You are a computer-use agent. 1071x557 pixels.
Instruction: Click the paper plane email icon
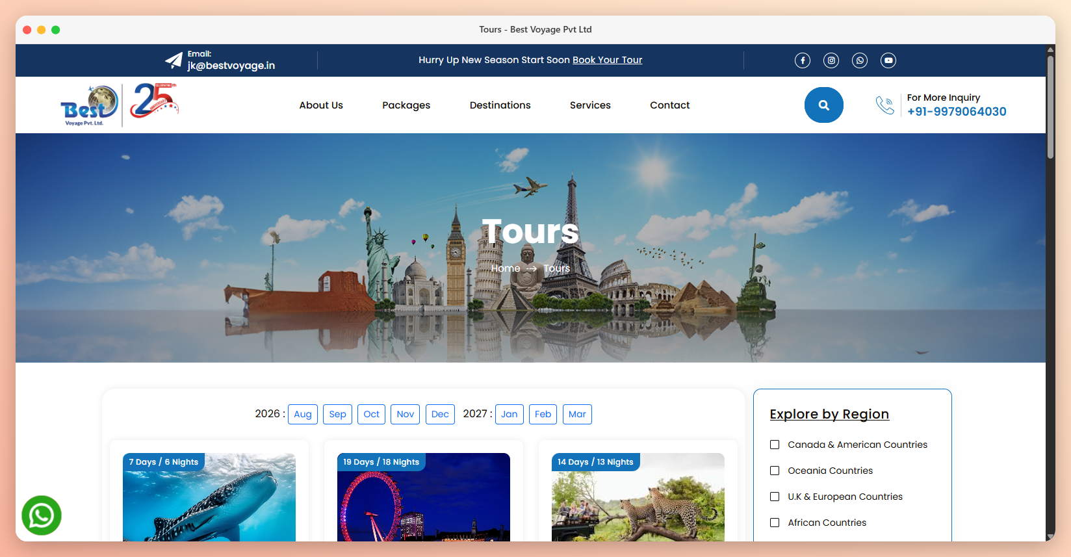(x=174, y=60)
